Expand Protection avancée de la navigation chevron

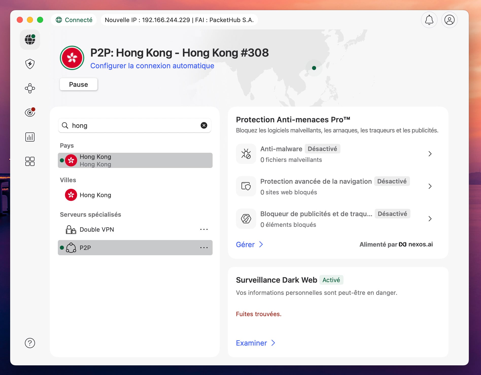tap(430, 186)
